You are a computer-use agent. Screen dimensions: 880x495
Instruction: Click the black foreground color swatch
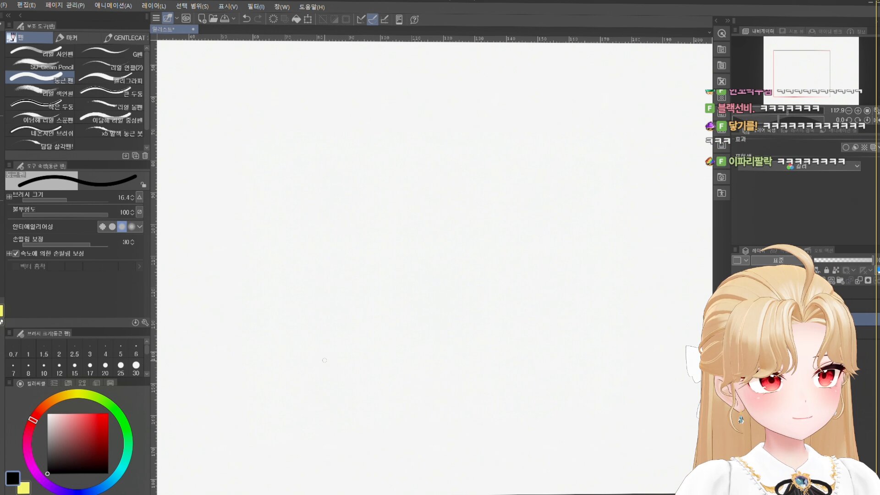(12, 478)
